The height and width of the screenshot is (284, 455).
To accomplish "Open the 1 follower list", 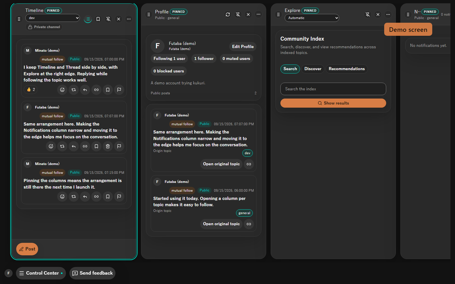I will coord(204,59).
